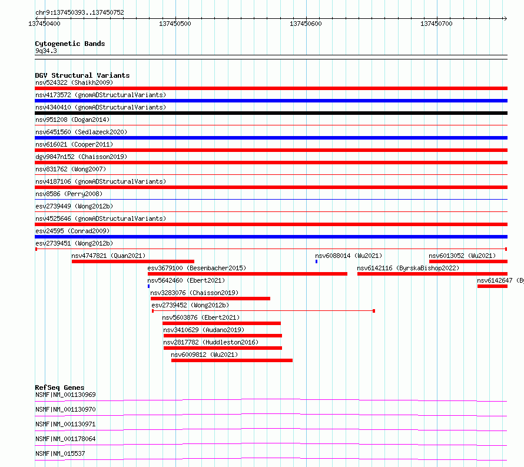Select the blue bar under nsv4173572
524x467 pixels.
(x=271, y=101)
